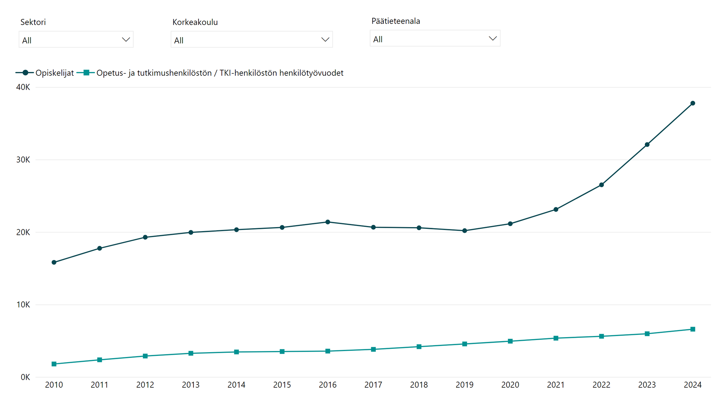Click staff square marker for 2024
Image resolution: width=726 pixels, height=414 pixels.
(692, 329)
